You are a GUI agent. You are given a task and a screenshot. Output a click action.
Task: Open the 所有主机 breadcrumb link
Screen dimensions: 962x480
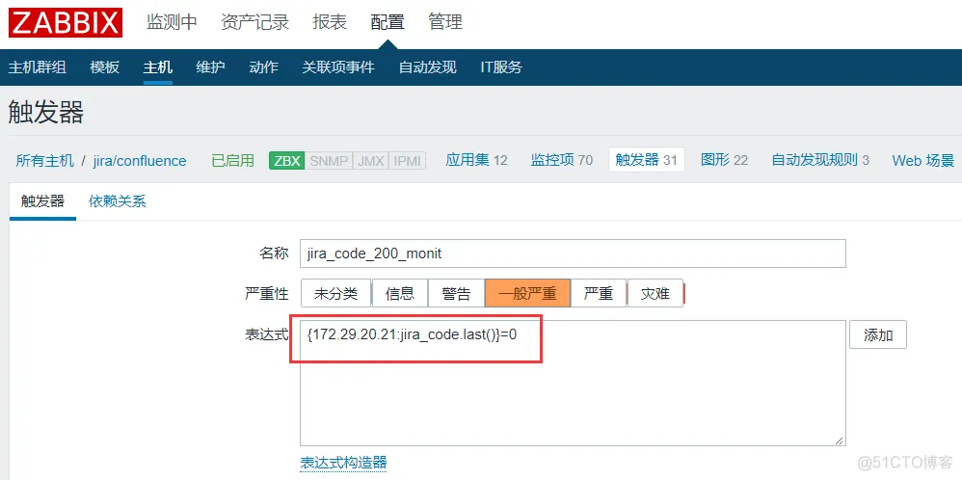coord(44,161)
